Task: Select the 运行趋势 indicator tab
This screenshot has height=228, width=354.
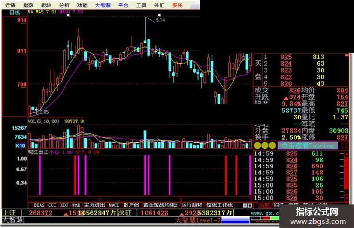Action: (x=192, y=205)
